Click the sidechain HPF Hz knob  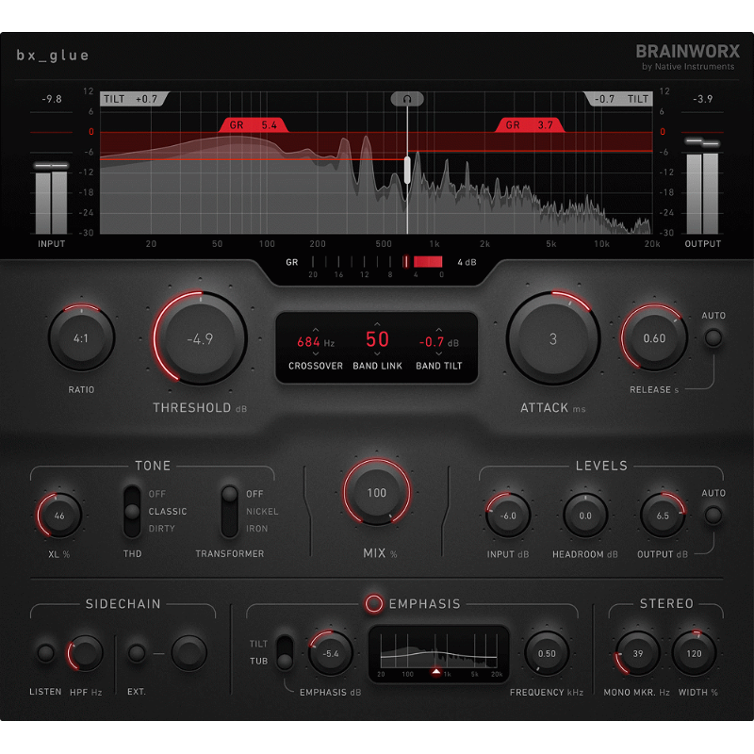(85, 653)
